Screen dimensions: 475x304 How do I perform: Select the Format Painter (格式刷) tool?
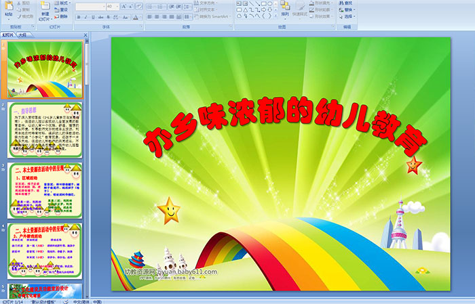(x=25, y=17)
